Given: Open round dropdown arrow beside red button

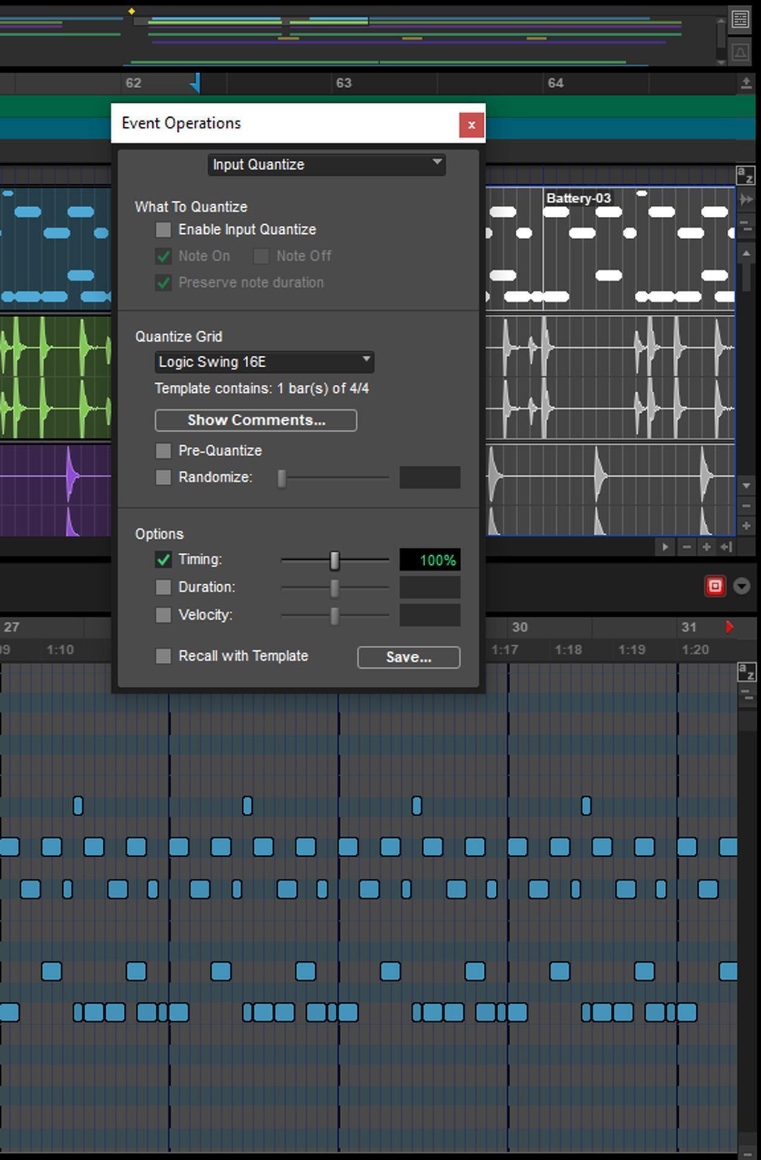Looking at the screenshot, I should pos(742,586).
